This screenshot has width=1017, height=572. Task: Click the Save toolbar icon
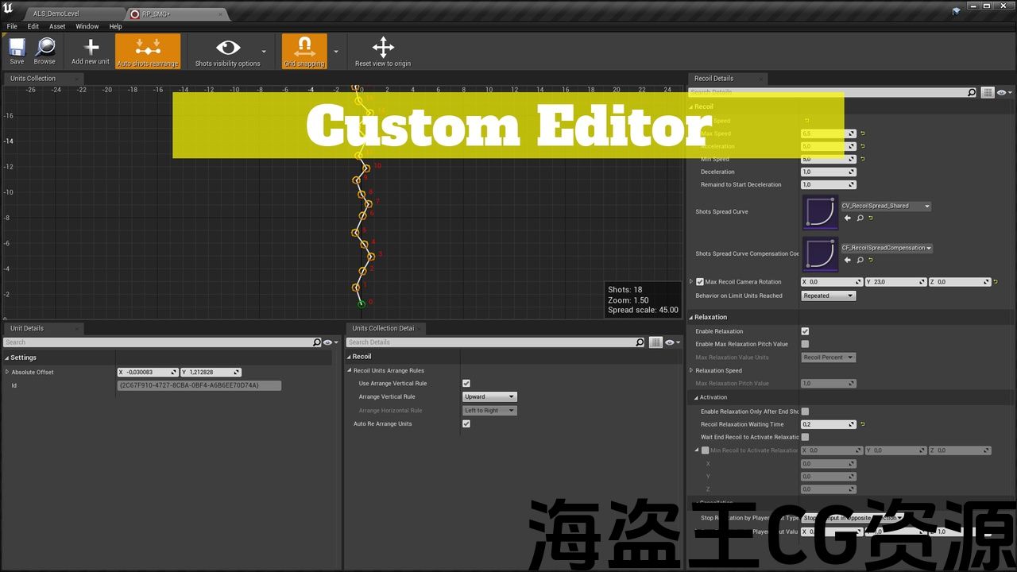pos(17,50)
